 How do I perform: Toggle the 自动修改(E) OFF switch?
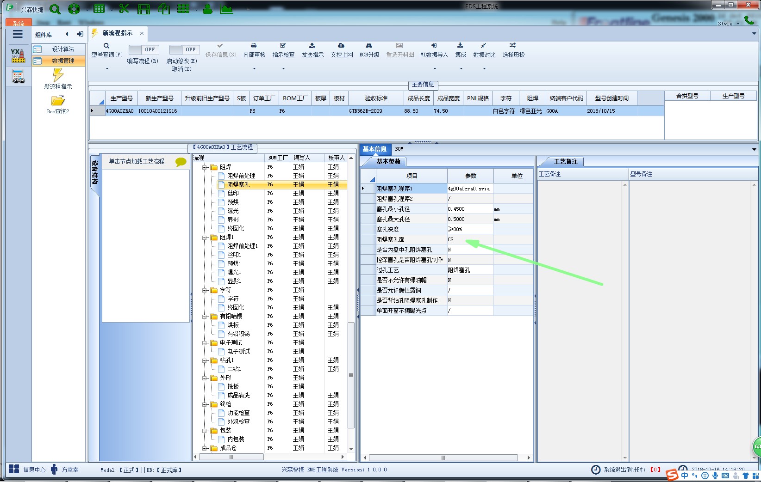[x=184, y=49]
